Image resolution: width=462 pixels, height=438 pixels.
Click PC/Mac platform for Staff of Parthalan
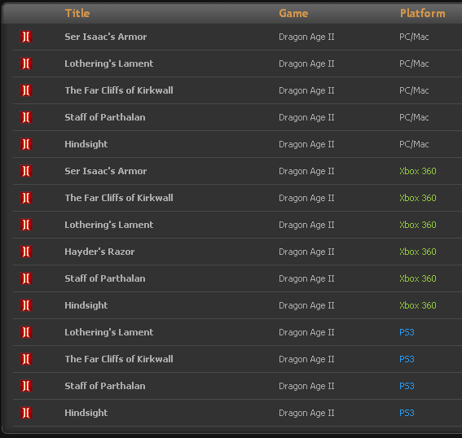tap(414, 117)
